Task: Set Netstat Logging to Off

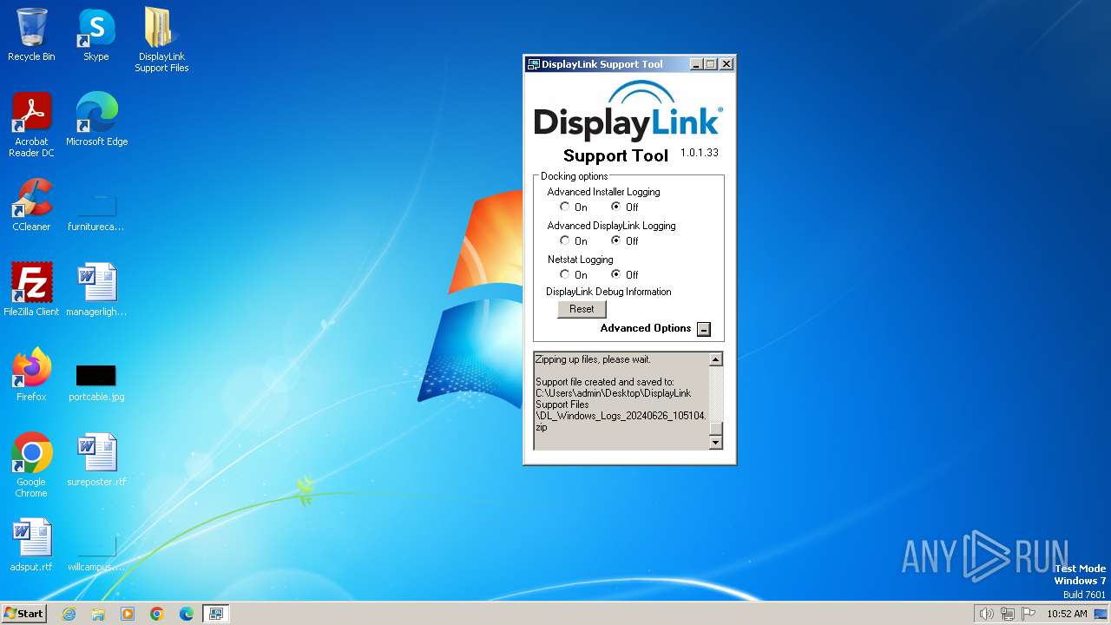Action: (x=616, y=274)
